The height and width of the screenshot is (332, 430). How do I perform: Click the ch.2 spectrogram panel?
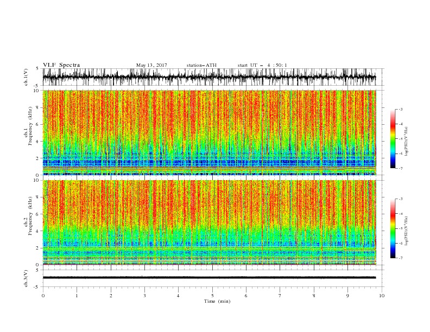tap(209, 222)
